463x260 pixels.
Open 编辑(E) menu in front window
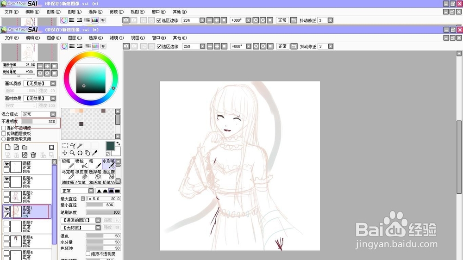(x=32, y=38)
